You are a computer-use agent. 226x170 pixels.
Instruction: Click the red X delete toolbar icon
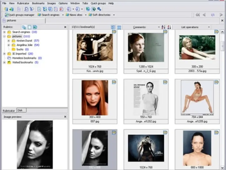pyautogui.click(x=61, y=9)
